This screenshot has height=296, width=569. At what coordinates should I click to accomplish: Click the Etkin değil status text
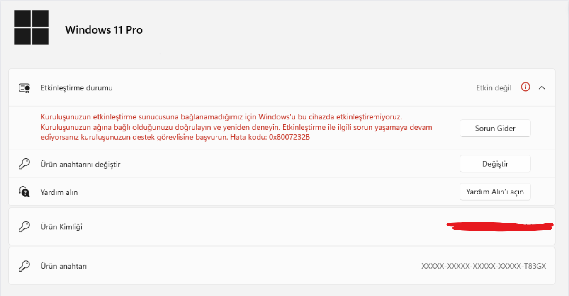point(494,88)
